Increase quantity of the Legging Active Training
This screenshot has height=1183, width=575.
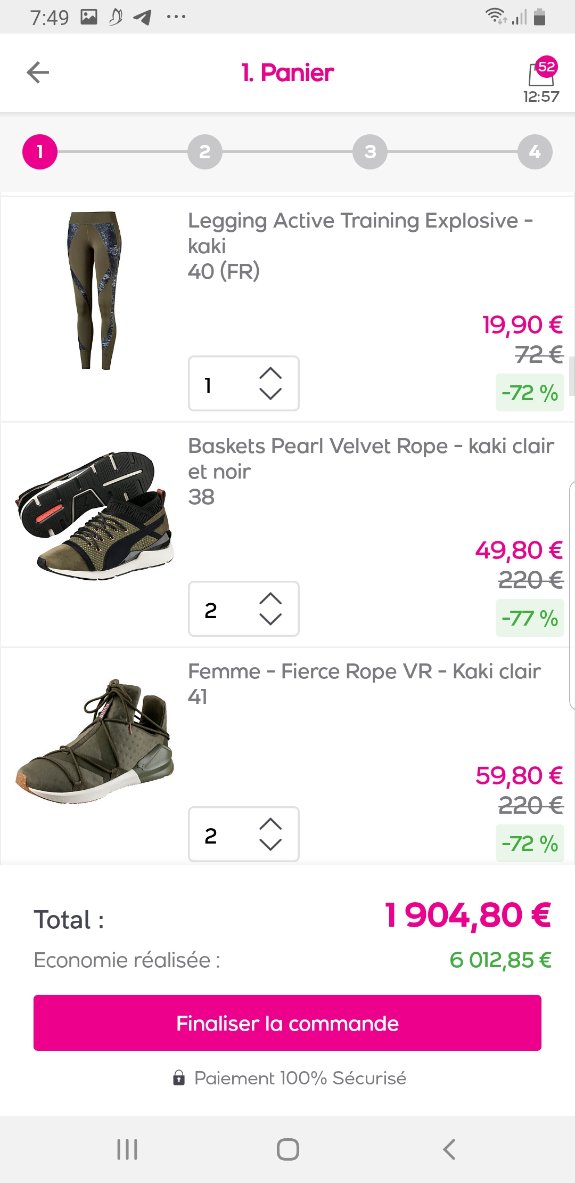tap(270, 373)
